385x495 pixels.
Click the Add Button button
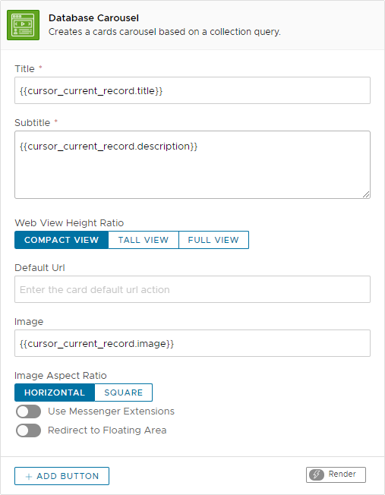62,476
